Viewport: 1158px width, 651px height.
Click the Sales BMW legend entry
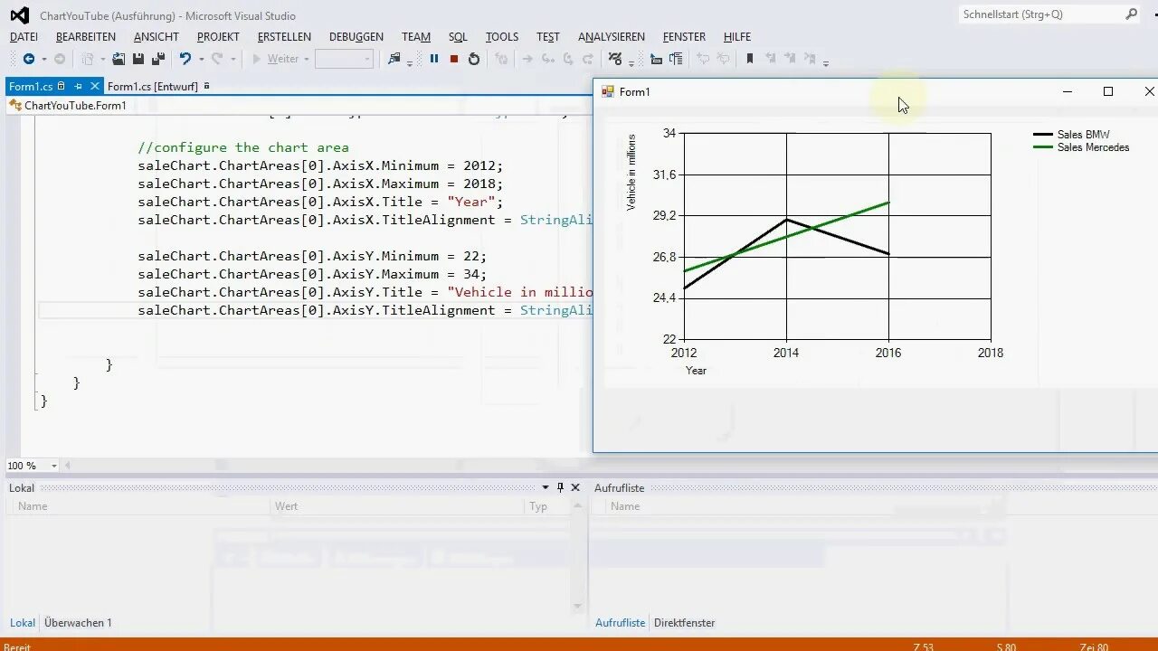point(1083,135)
